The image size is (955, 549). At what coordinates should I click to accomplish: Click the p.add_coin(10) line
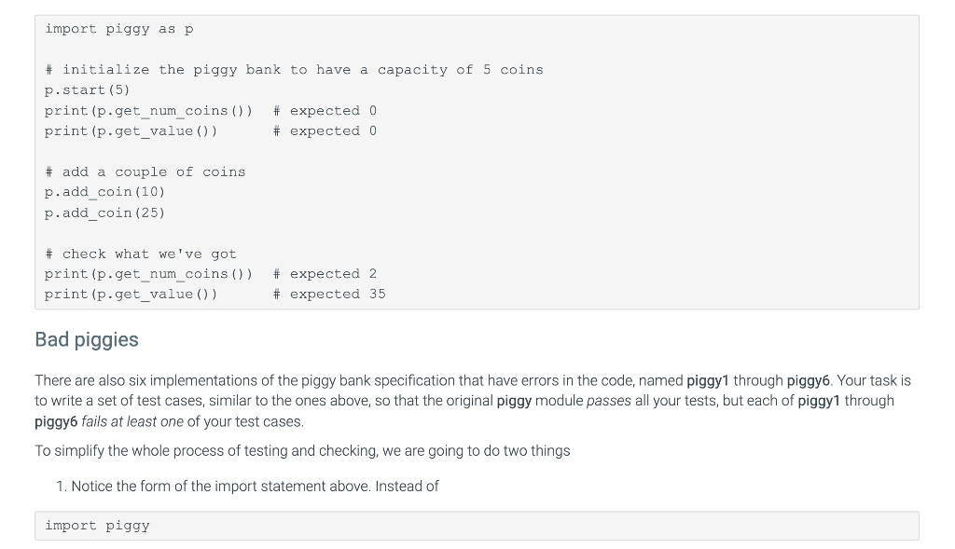[104, 192]
